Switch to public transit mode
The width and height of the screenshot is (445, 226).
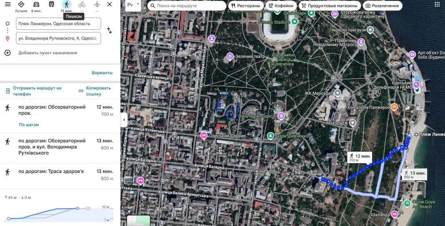51,4
